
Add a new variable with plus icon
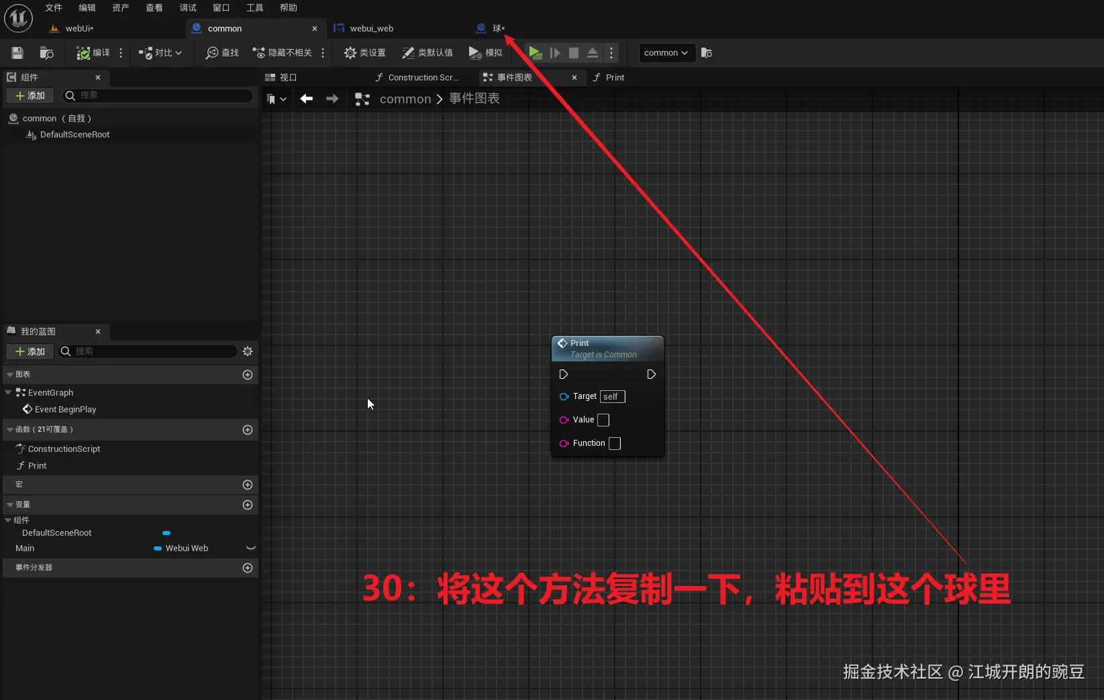[248, 505]
